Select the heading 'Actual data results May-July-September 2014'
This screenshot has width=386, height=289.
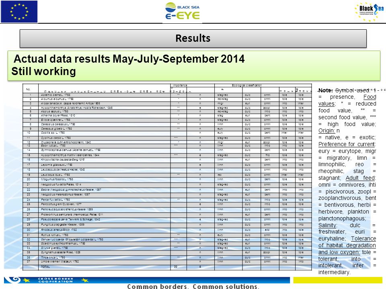pos(129,59)
